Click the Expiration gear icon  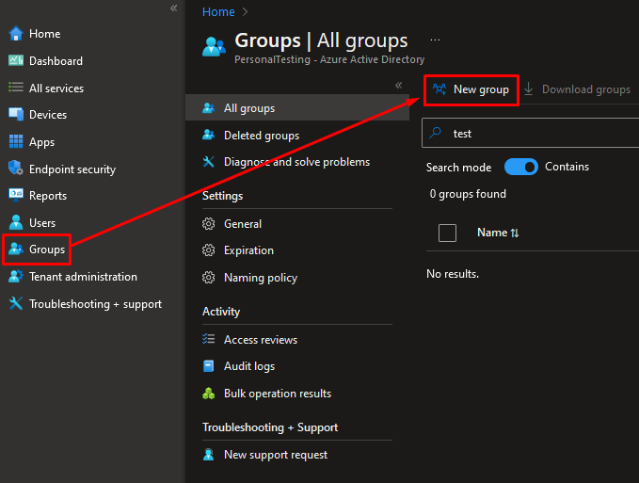click(209, 250)
